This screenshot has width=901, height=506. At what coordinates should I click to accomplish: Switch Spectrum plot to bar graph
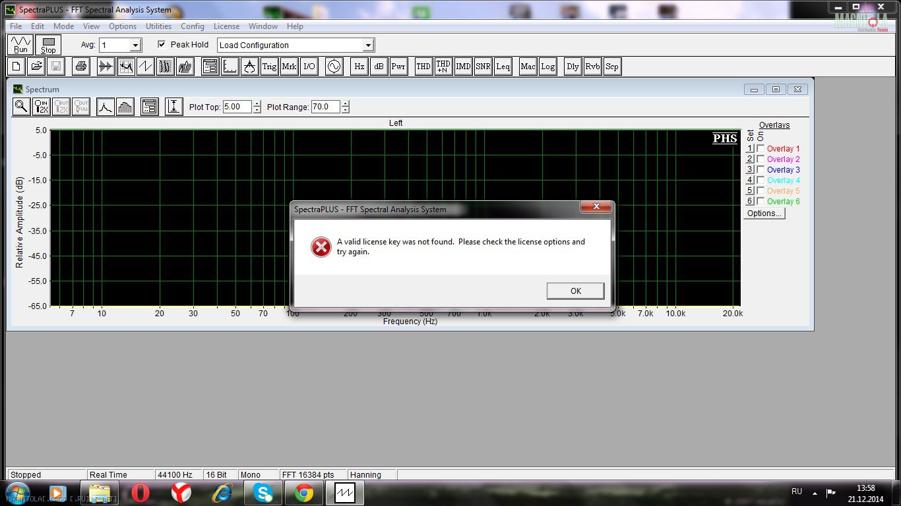(x=125, y=107)
